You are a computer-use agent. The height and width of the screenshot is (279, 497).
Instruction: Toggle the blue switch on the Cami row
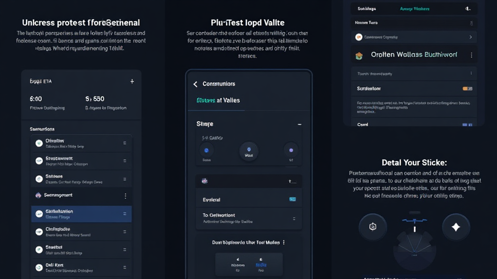pos(467,125)
